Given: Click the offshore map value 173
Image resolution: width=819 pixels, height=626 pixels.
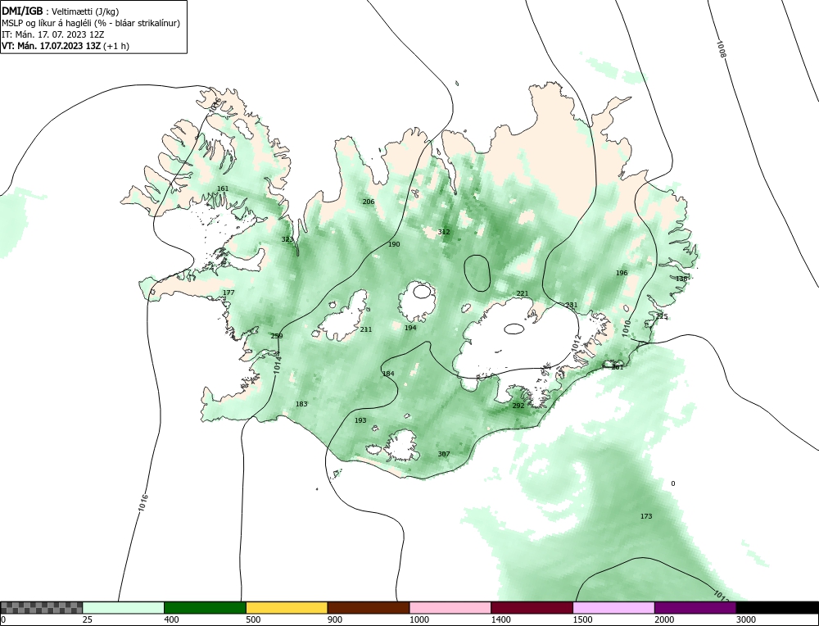Looking at the screenshot, I should 646,516.
